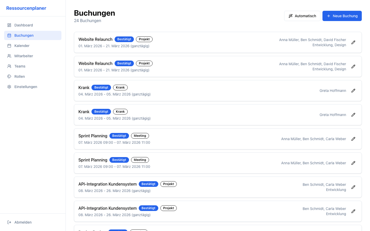Open Einstellungen via the gear icon
Image resolution: width=370 pixels, height=231 pixels.
pos(9,87)
